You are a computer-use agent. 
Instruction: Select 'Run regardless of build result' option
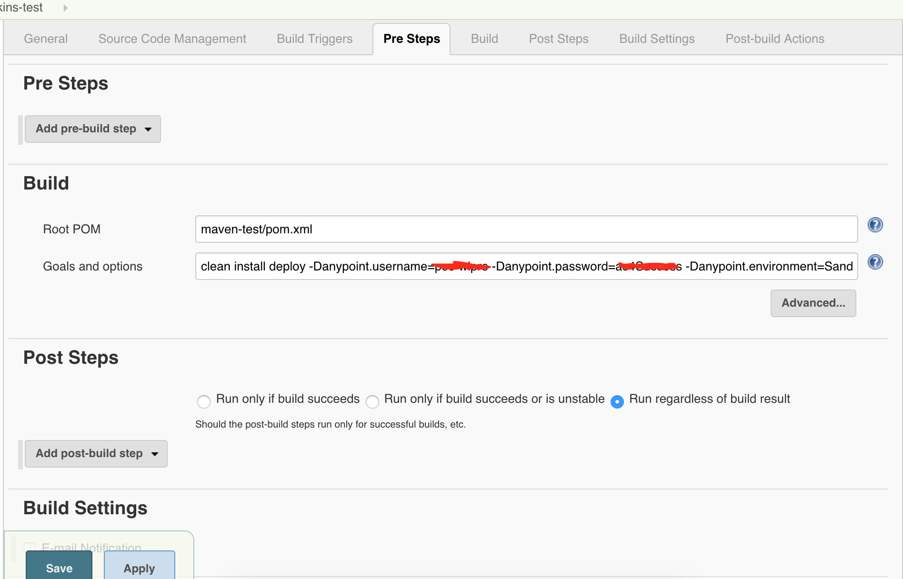pyautogui.click(x=617, y=402)
